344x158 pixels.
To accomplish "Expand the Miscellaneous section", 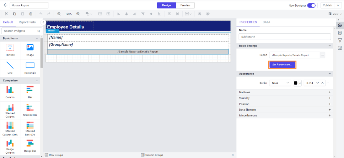I will coord(330,115).
